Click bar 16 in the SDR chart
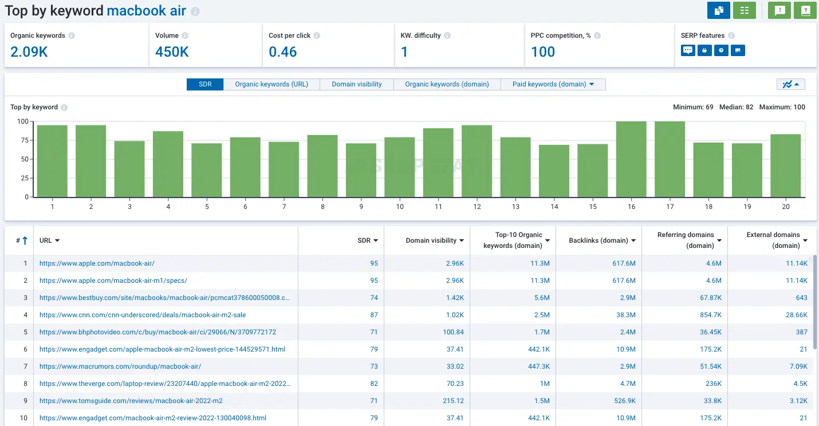Screen dimensions: 819x426 coord(631,158)
